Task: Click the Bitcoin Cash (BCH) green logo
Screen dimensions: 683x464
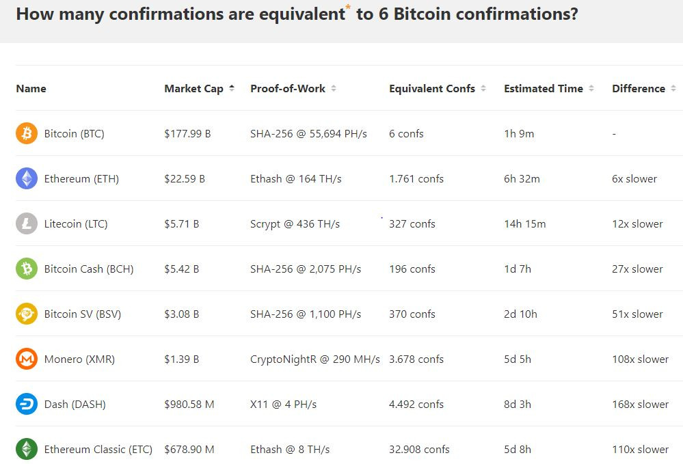Action: point(27,269)
